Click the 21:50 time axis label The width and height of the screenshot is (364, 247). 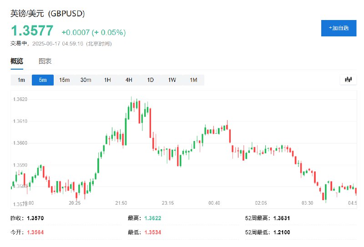121,203
